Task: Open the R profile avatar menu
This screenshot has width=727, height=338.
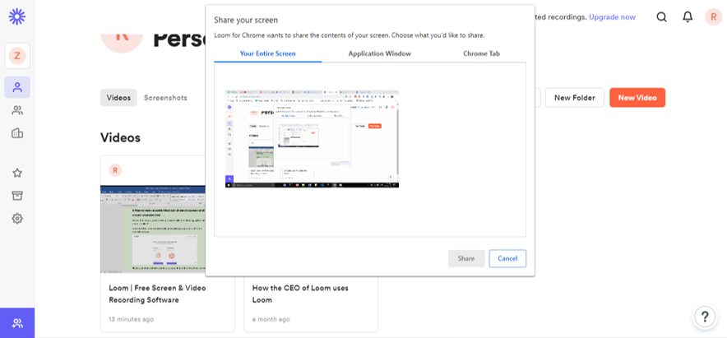Action: tap(714, 17)
